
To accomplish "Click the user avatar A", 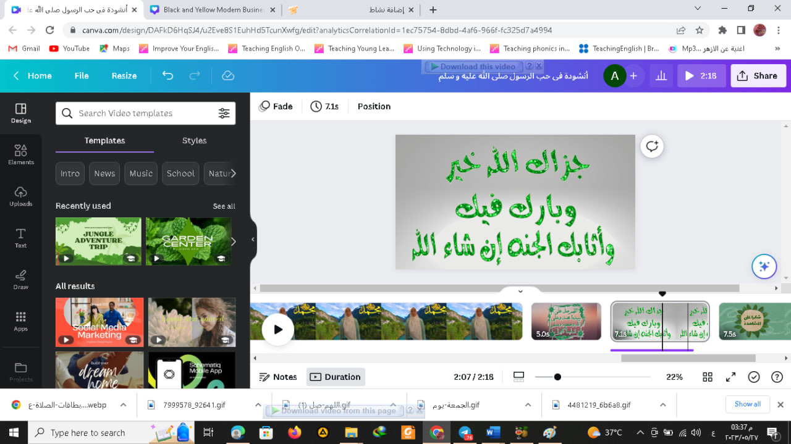I will click(614, 76).
